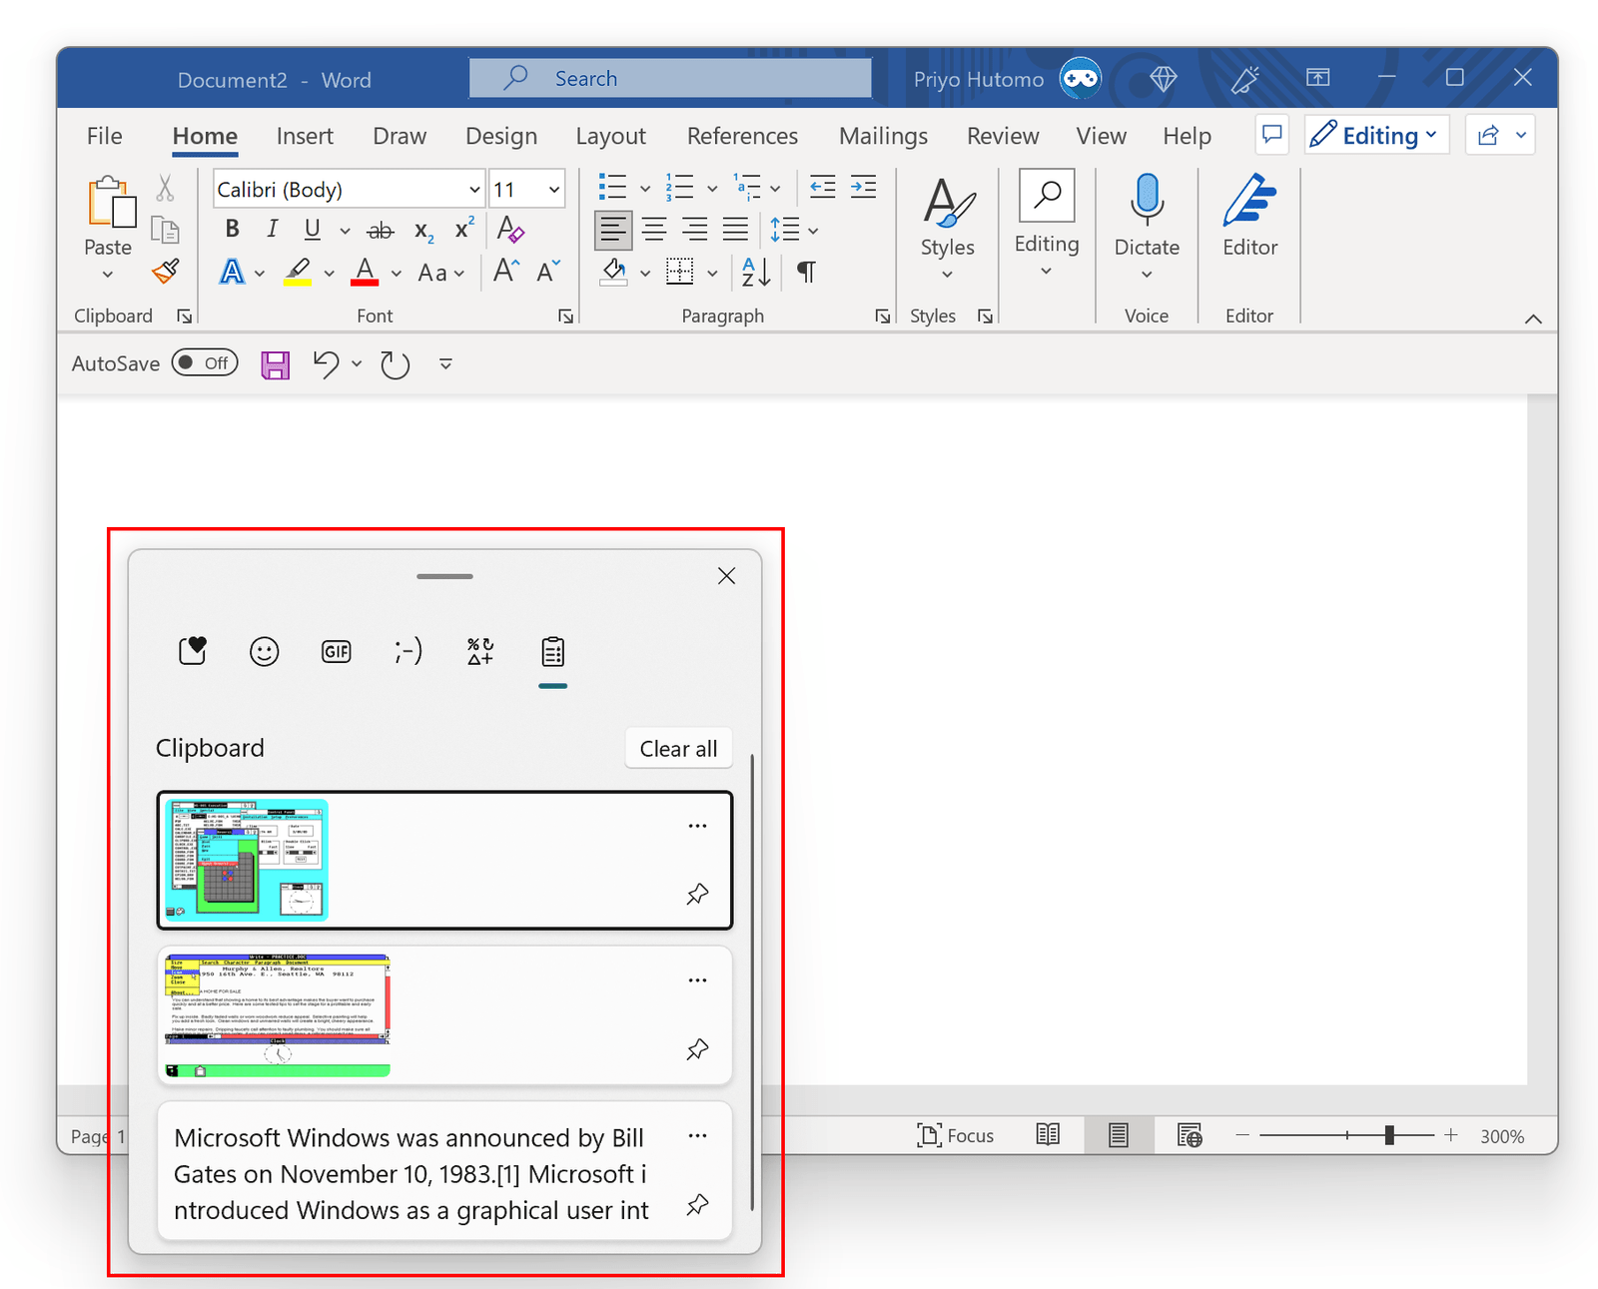Click the Paste clipboard icon
Viewport: 1598px width, 1289px height.
111,203
